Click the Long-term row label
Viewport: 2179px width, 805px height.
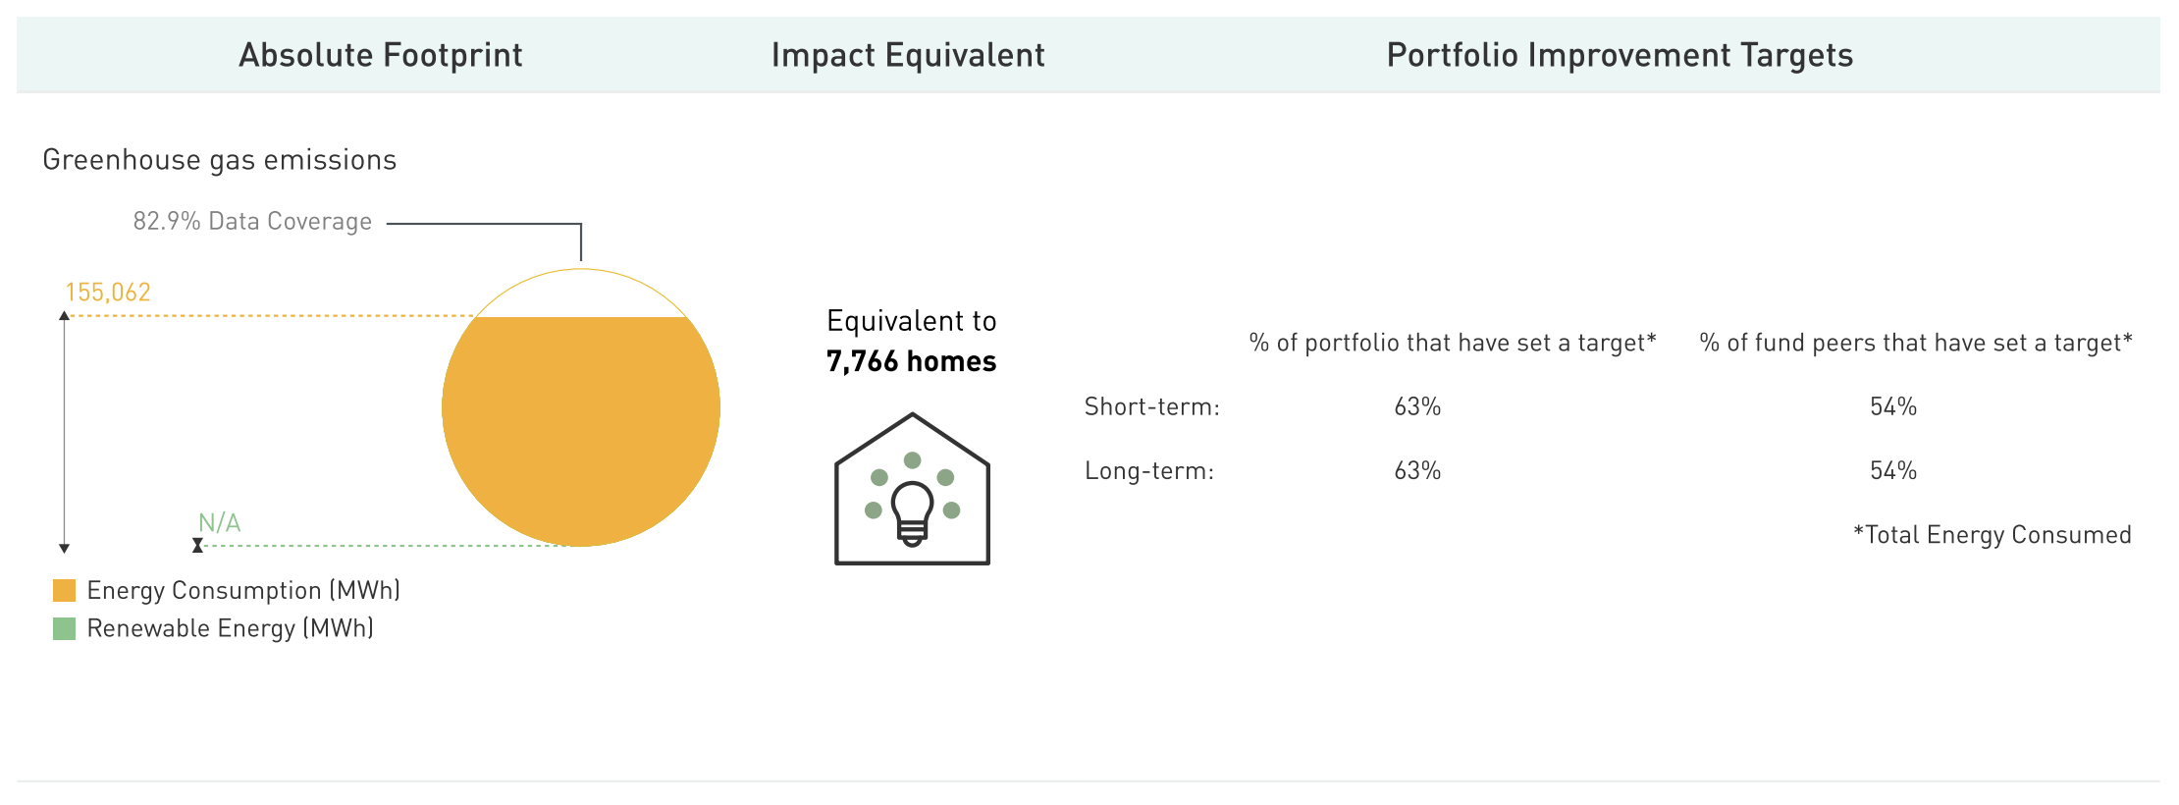click(x=1148, y=471)
